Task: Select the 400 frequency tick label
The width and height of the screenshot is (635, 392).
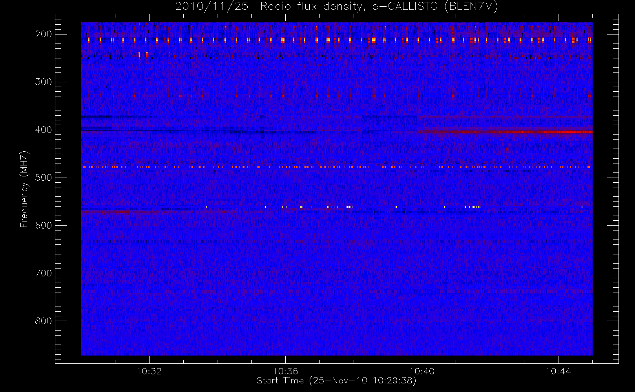Action: [x=44, y=130]
